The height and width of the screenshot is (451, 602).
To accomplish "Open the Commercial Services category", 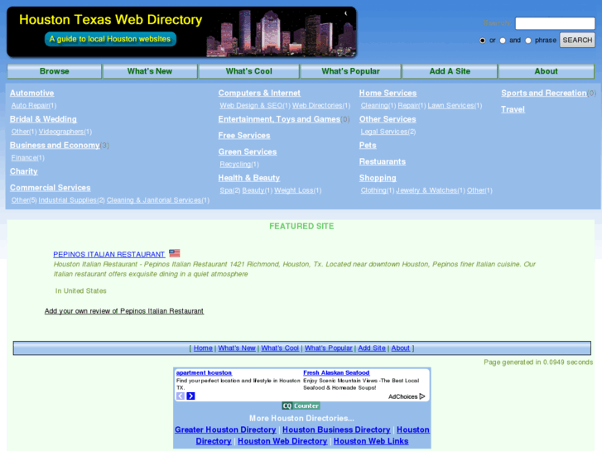I will click(51, 188).
